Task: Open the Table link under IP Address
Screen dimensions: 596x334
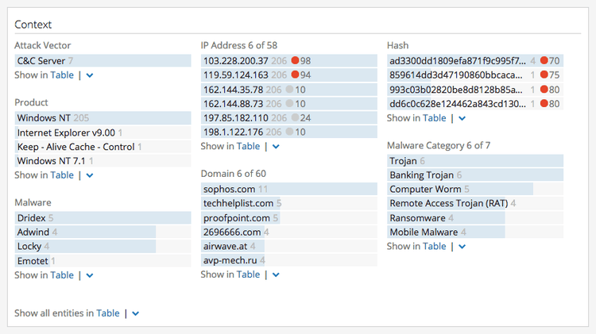Action: pos(248,146)
